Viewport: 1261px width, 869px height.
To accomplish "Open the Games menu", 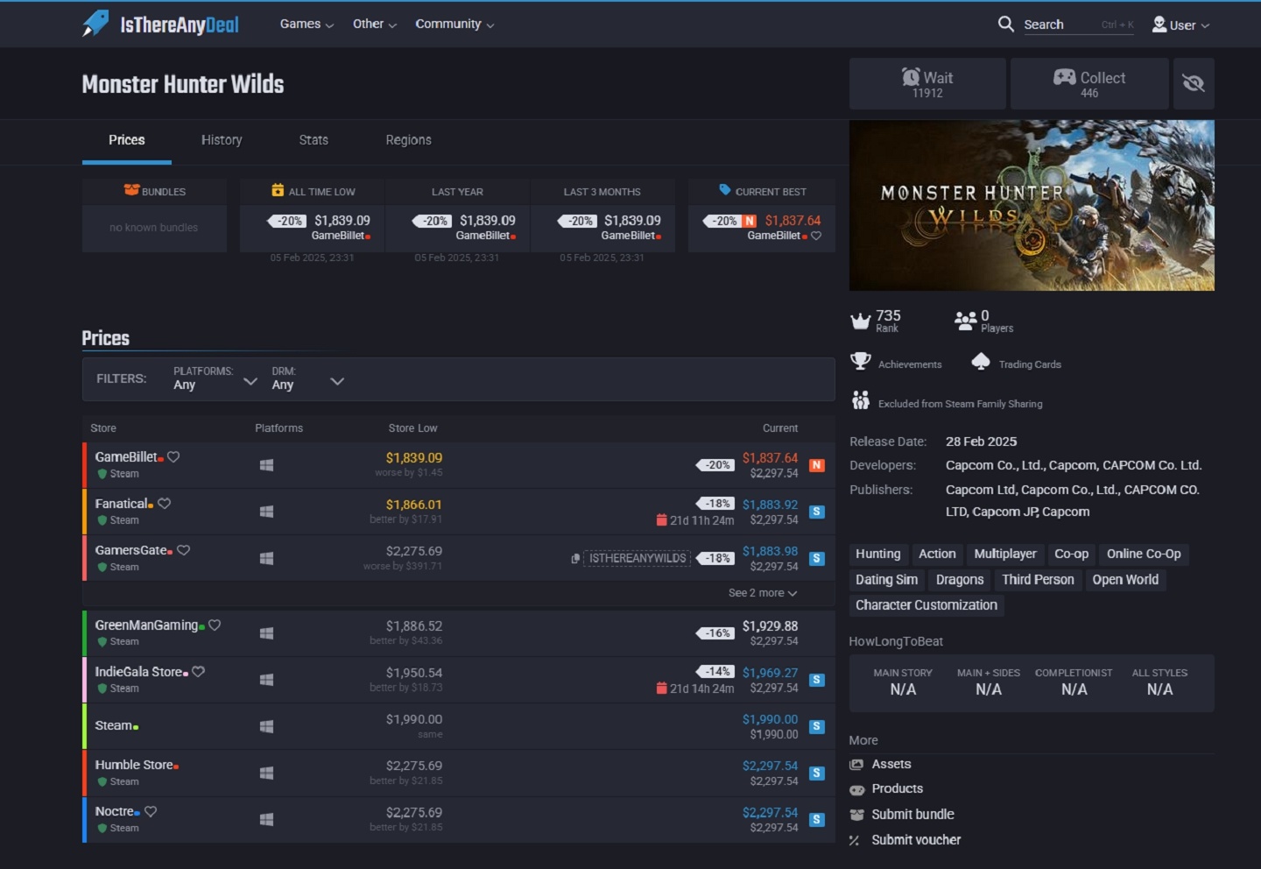I will 306,24.
